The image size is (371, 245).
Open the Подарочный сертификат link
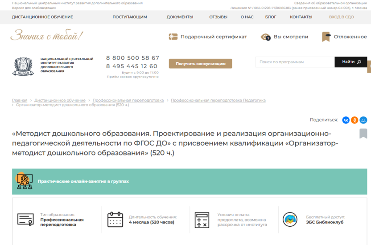click(214, 37)
